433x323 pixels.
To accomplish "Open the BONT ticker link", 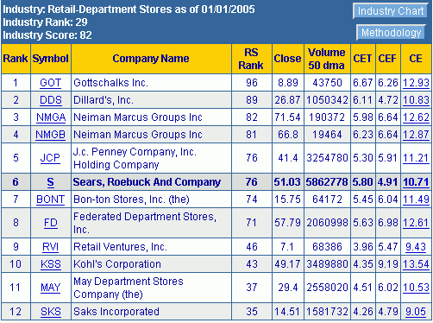I will [x=50, y=199].
